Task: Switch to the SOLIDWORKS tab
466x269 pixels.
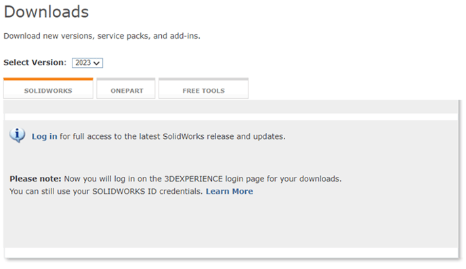Action: coord(48,91)
